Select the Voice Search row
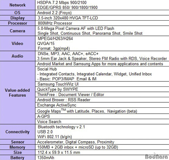The width and height of the screenshot is (169, 160). pos(102,122)
